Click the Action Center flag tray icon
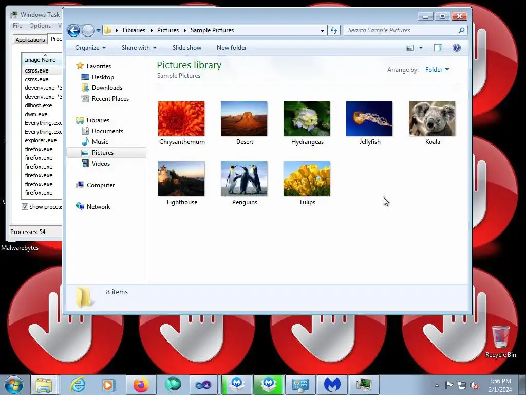526x395 pixels. [x=449, y=385]
